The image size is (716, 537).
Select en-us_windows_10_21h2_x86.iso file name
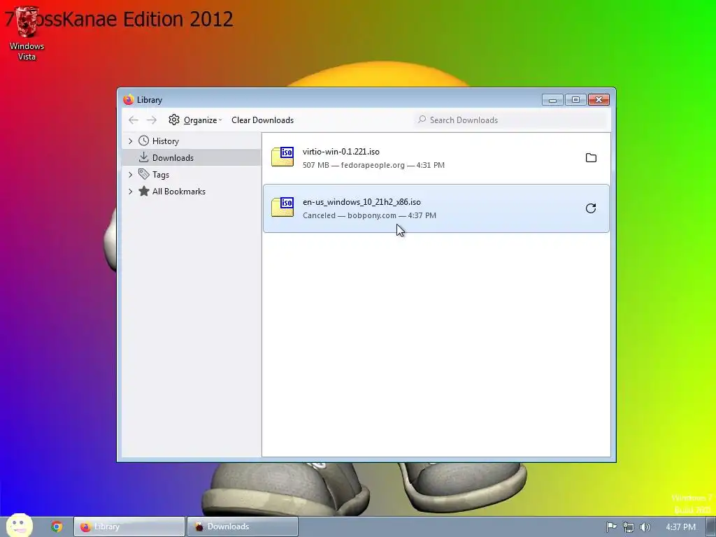tap(361, 202)
